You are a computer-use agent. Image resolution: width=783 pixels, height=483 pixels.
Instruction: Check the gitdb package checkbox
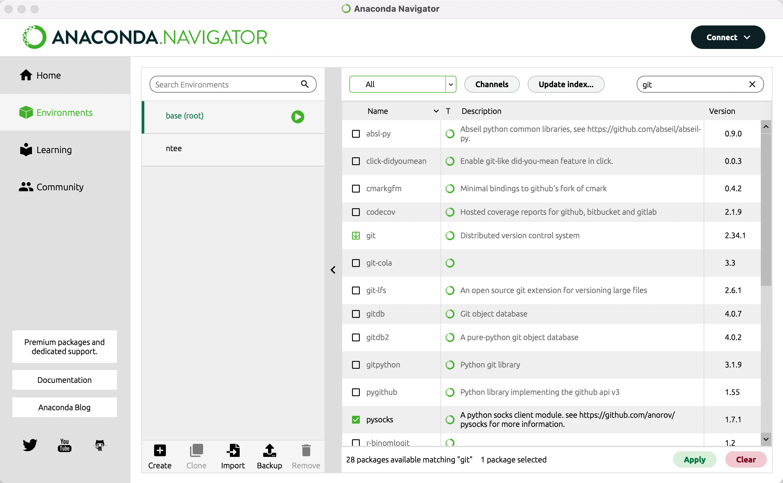pos(356,314)
